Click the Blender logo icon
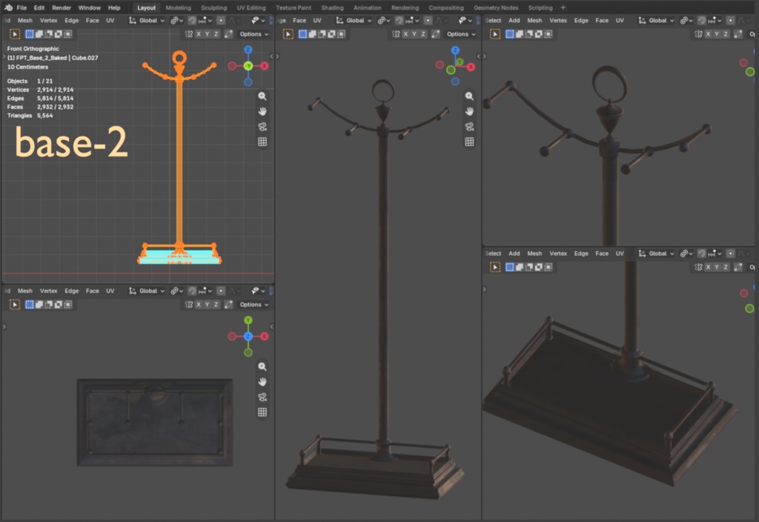Screen dimensions: 759x522 [8, 7]
